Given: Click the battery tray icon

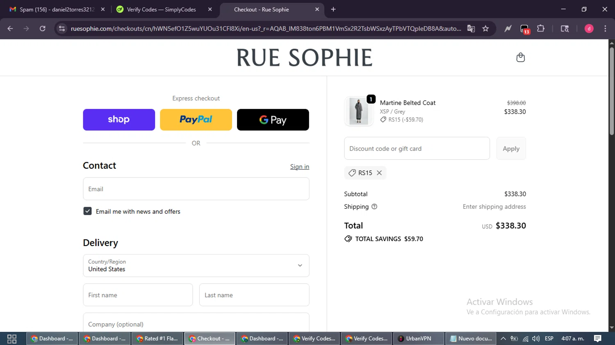Looking at the screenshot, I should [x=514, y=338].
